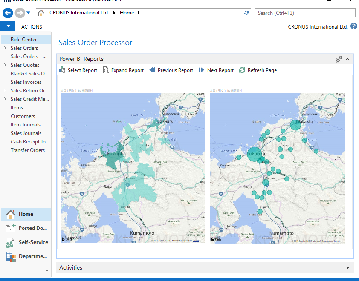This screenshot has height=281, width=359.
Task: Open the truncated 'Sales Orders - ...' entry
Action: coord(29,57)
